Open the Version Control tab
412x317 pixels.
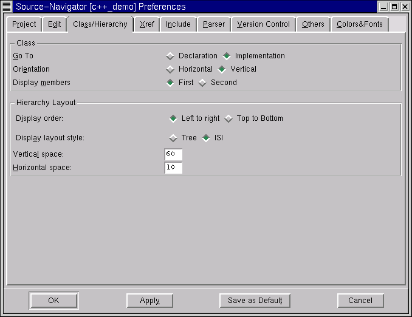[263, 24]
